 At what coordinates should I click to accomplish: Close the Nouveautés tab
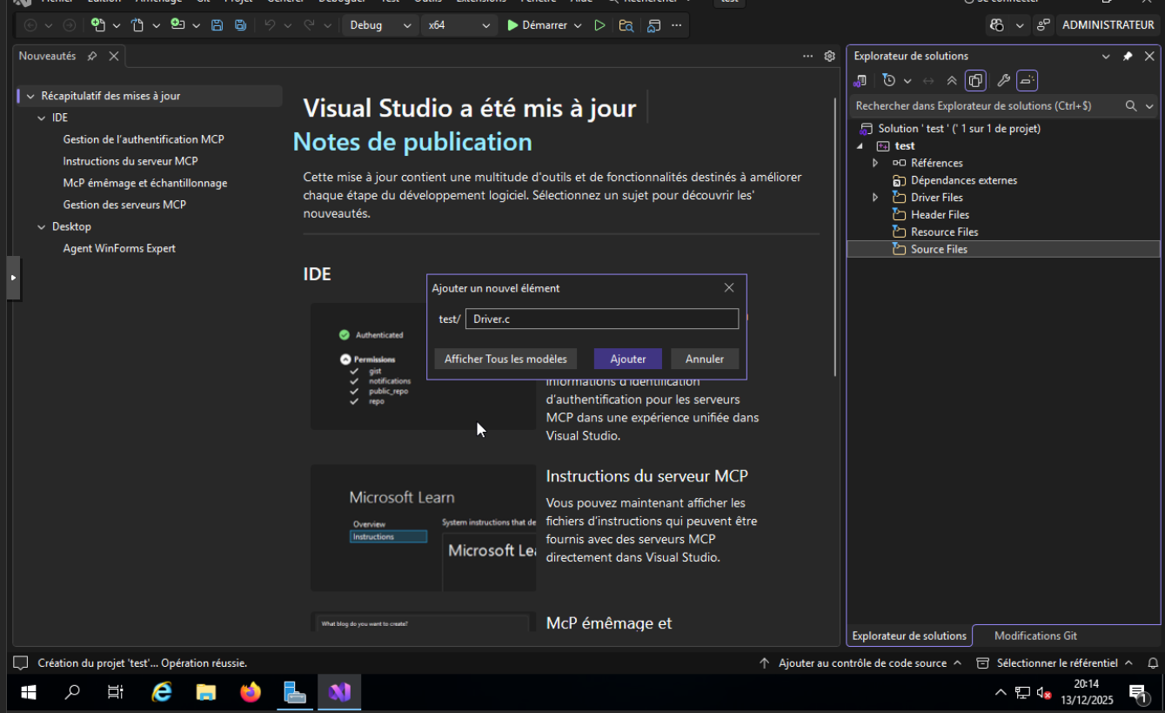point(114,56)
